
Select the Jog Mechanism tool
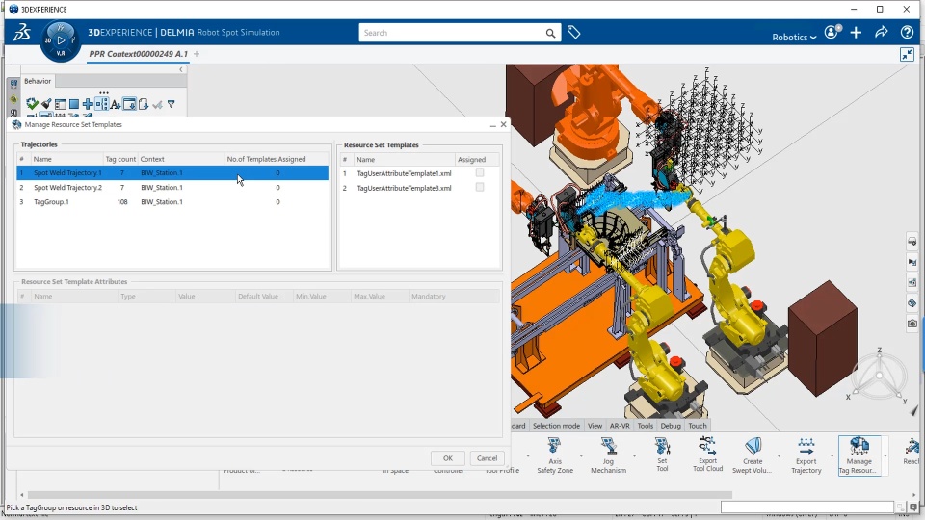pyautogui.click(x=608, y=455)
